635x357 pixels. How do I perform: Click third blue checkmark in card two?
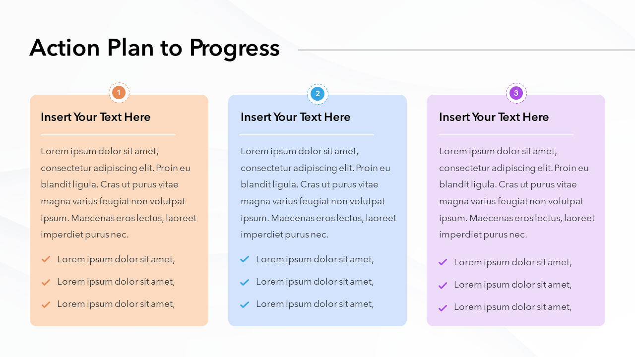pyautogui.click(x=245, y=304)
